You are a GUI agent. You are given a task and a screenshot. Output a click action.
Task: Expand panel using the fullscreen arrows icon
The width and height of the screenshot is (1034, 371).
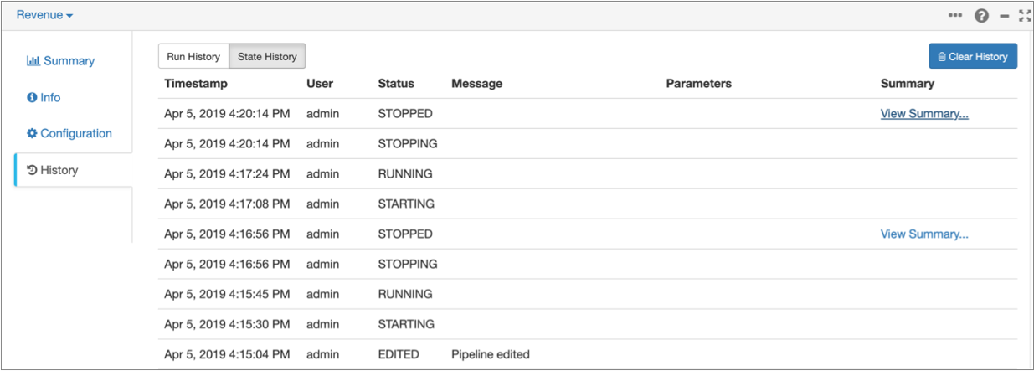point(1025,15)
